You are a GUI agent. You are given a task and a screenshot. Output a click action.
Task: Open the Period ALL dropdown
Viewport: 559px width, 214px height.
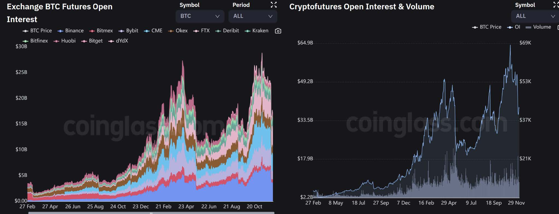click(x=253, y=16)
